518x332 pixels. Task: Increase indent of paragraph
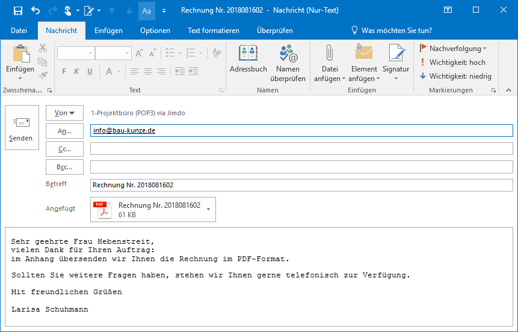193,71
